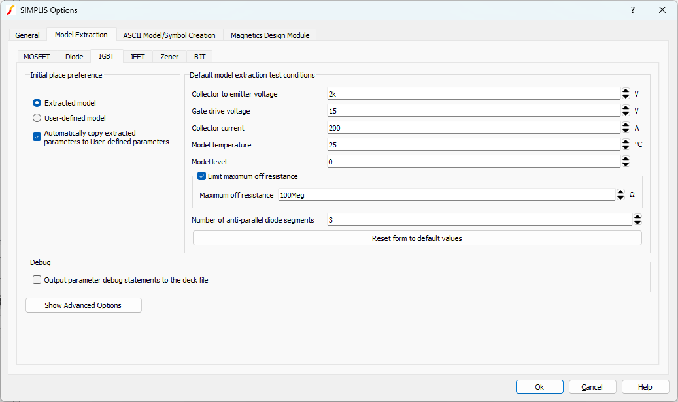The image size is (678, 402).
Task: Decrease number of anti-parallel diode segments
Action: [637, 223]
